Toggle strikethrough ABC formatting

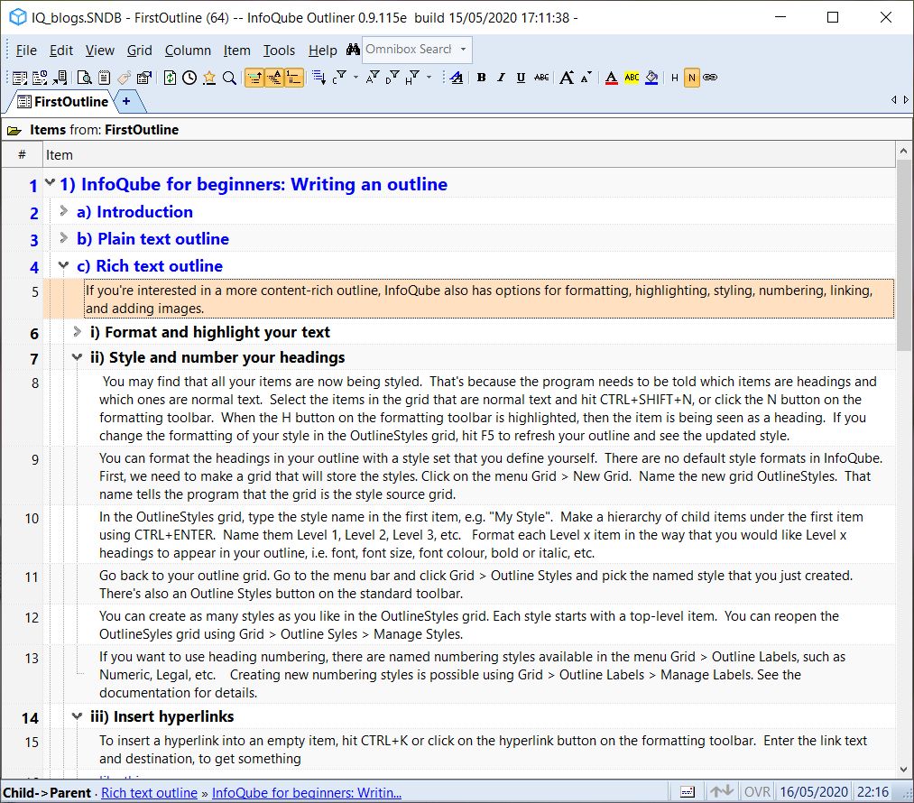click(x=541, y=78)
